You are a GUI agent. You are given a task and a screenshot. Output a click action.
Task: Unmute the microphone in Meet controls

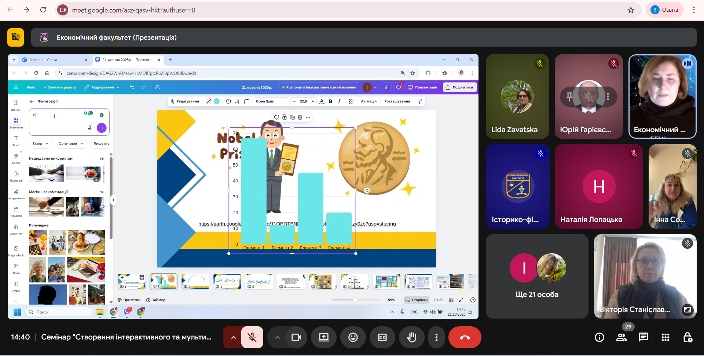252,337
